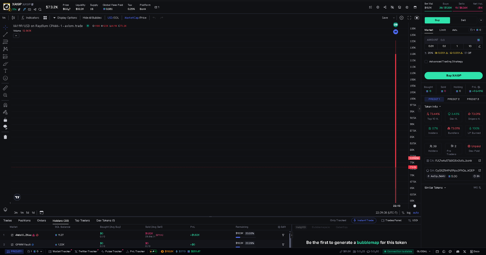Viewport: 486px width, 255px height.
Task: Click the AMOUNT input field
Action: coord(454,40)
